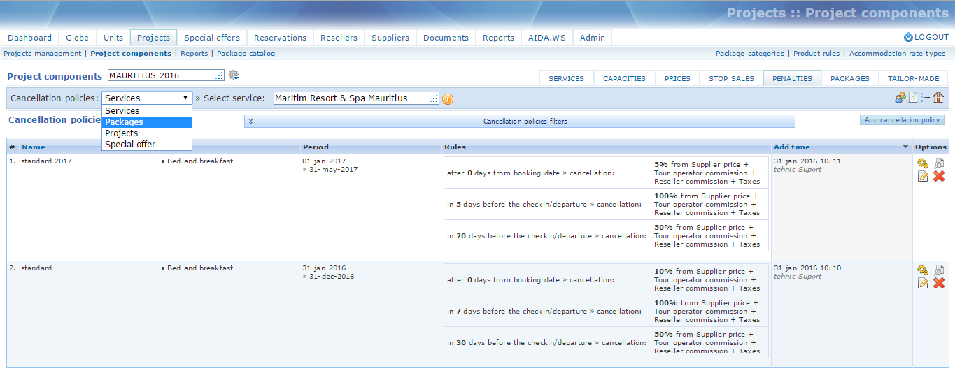Open the Reservations menu tab
Image resolution: width=955 pixels, height=380 pixels.
coord(280,38)
